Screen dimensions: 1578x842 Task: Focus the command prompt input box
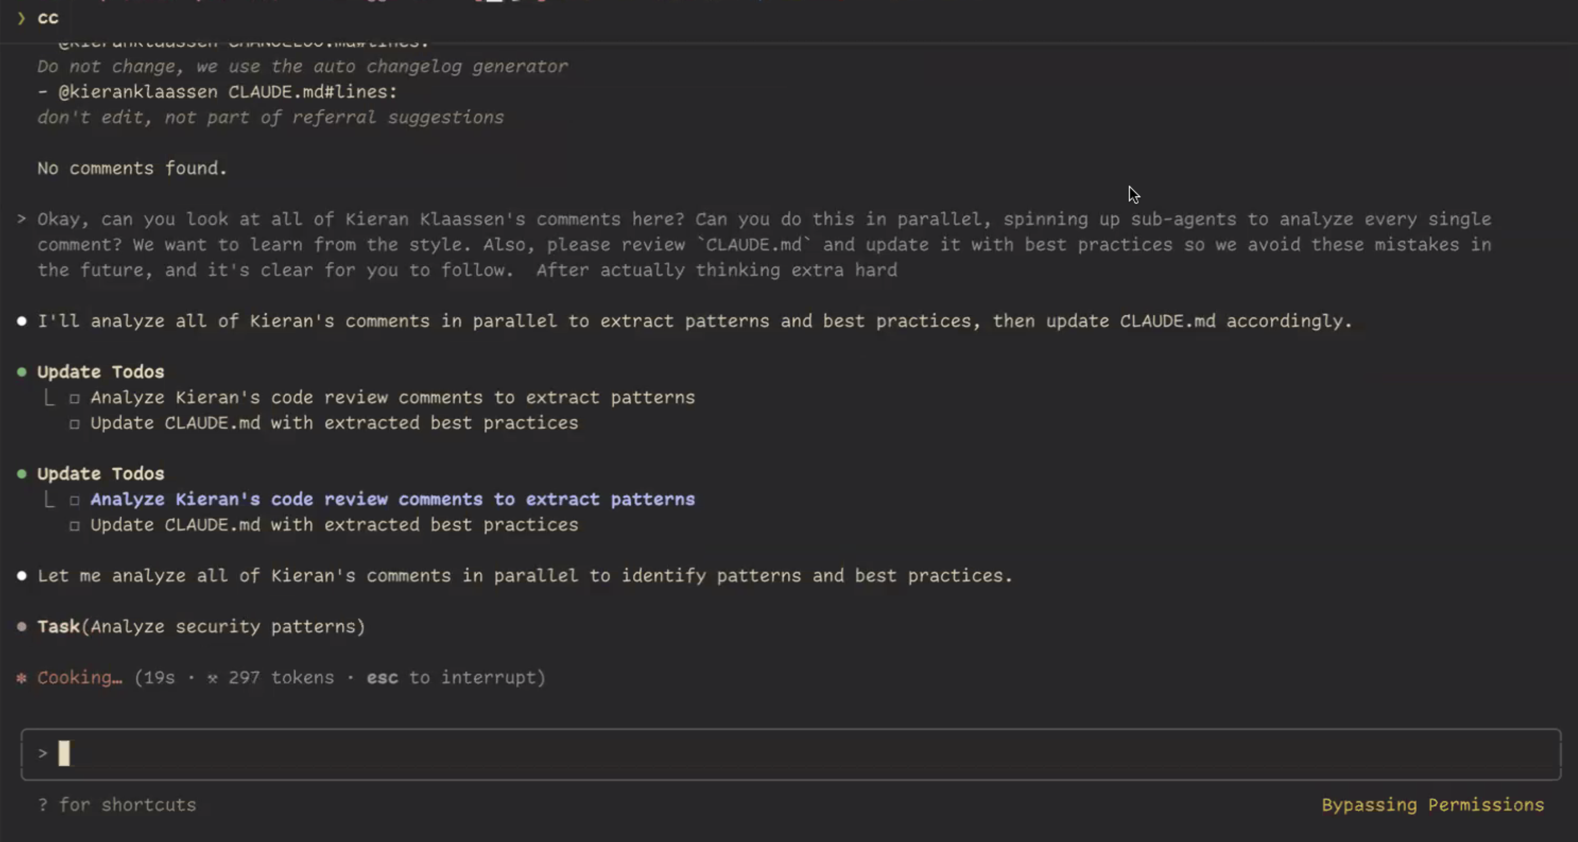790,754
